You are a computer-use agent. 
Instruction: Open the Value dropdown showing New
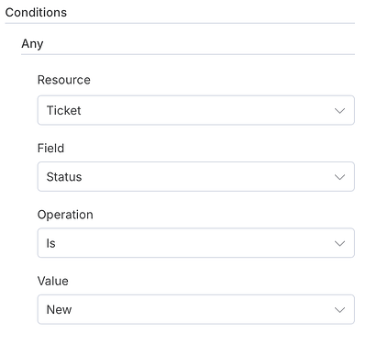pyautogui.click(x=196, y=309)
